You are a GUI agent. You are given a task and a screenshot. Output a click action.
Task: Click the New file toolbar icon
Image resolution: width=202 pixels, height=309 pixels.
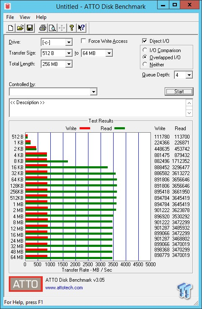point(10,28)
